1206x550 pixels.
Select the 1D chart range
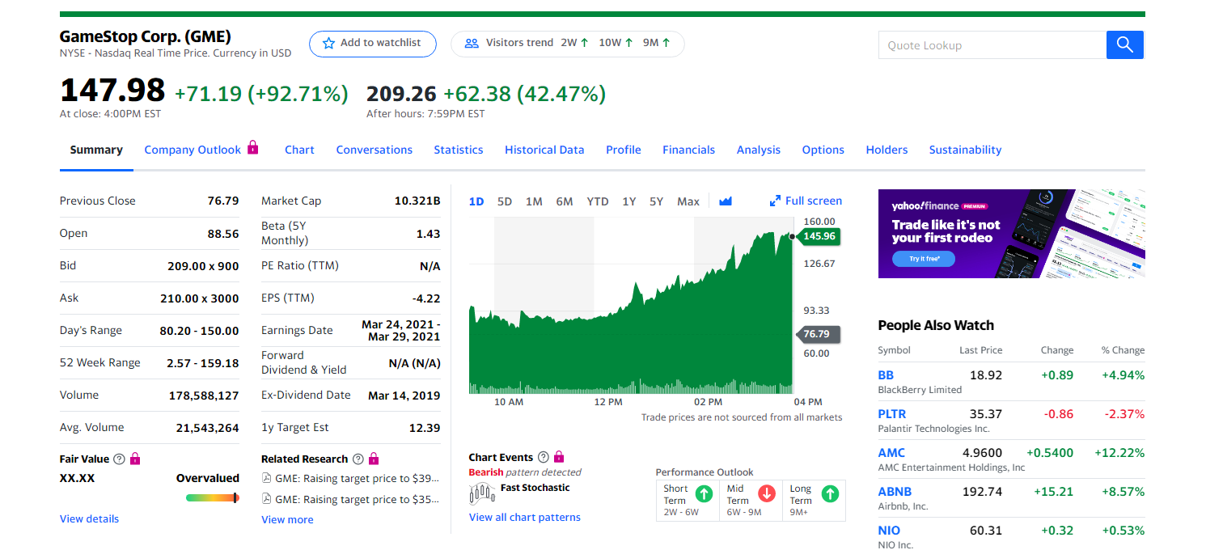click(476, 201)
